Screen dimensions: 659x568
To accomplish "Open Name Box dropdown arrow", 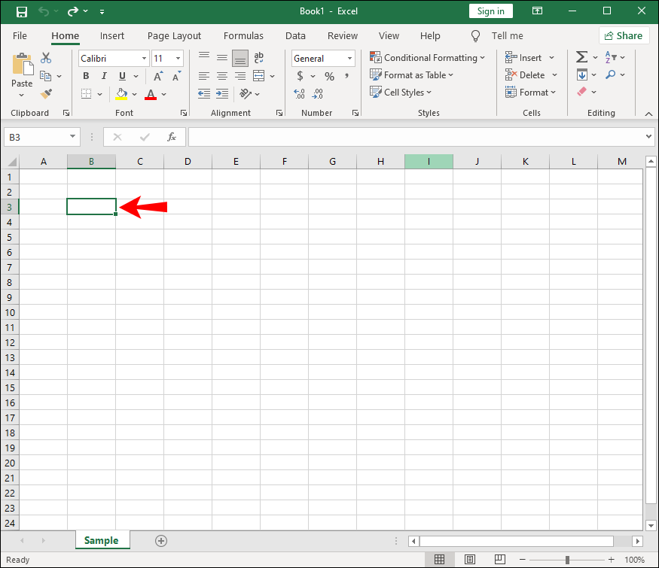I will coord(73,136).
